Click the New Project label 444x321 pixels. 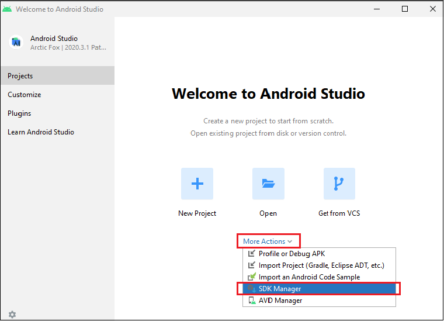[197, 213]
